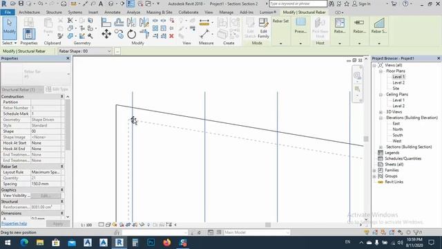Pick the Mirror - Draw Axis tool
The width and height of the screenshot is (442, 249).
click(x=144, y=22)
